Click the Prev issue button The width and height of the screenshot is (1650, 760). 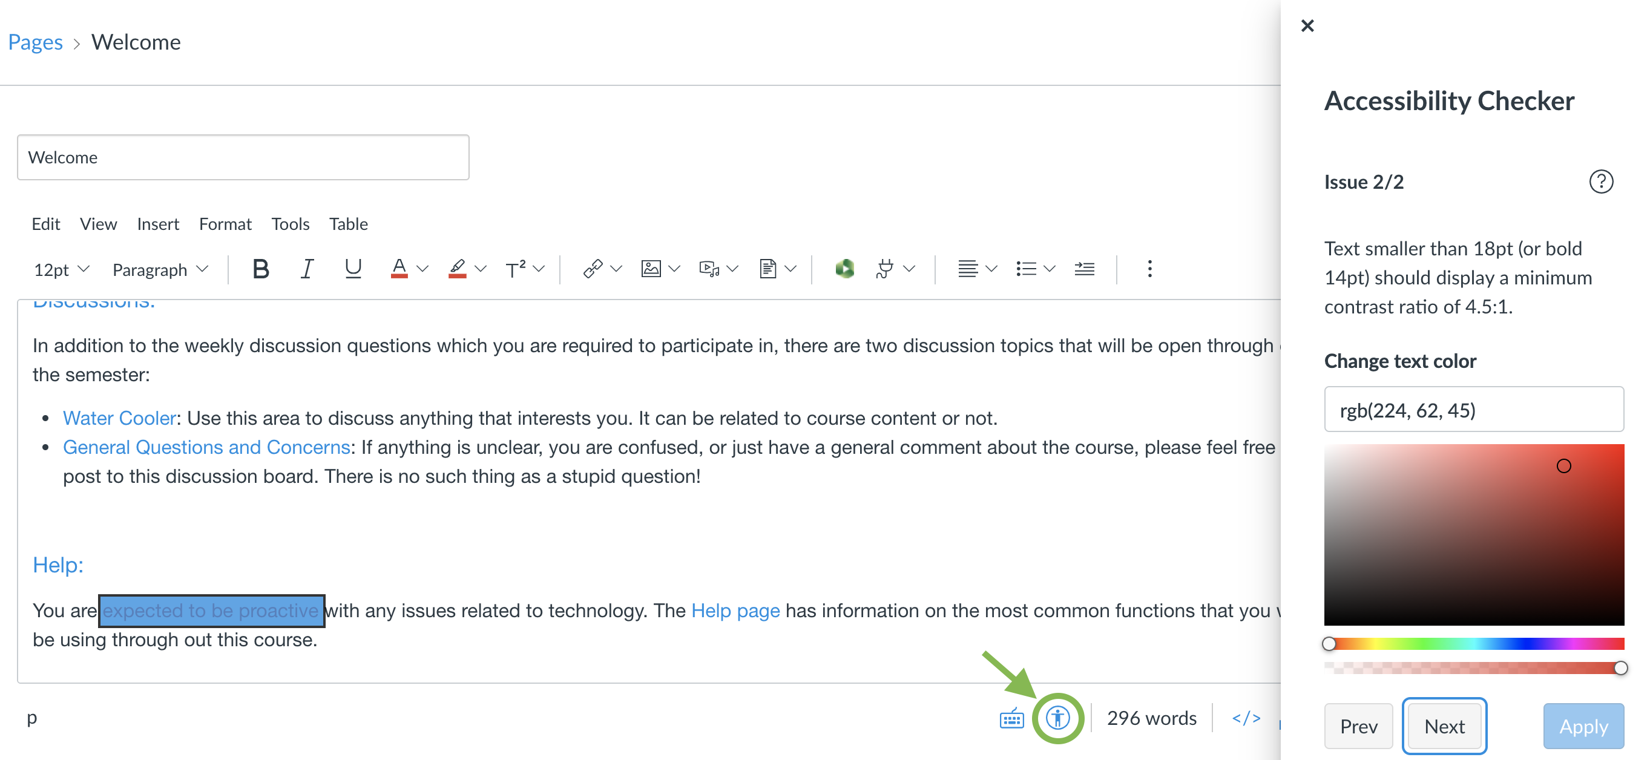coord(1359,726)
